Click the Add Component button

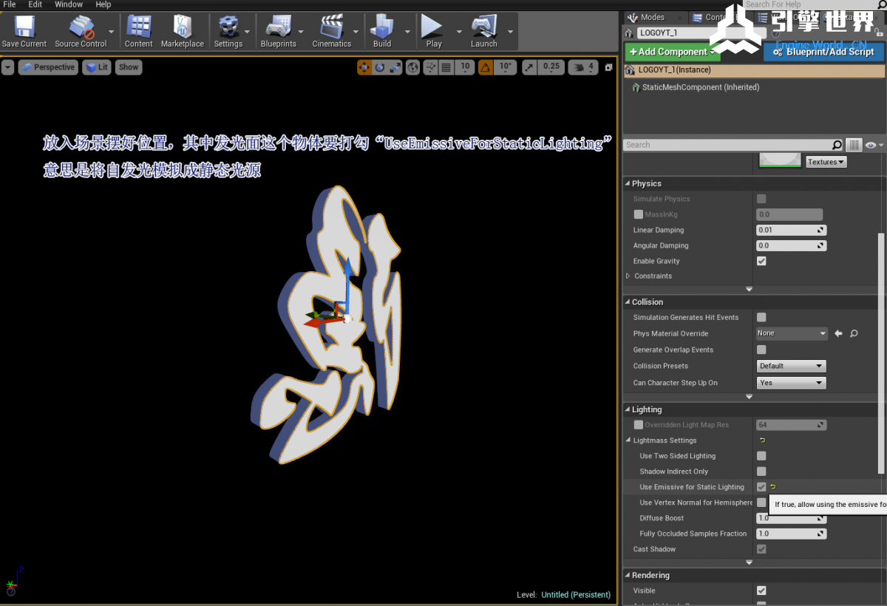pyautogui.click(x=672, y=52)
